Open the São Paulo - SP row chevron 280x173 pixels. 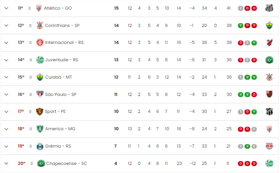[x=7, y=94]
